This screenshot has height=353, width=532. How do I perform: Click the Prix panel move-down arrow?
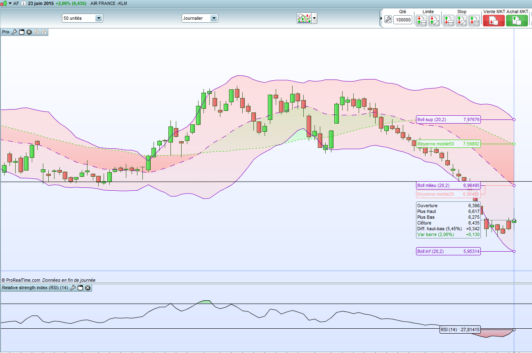[36, 32]
